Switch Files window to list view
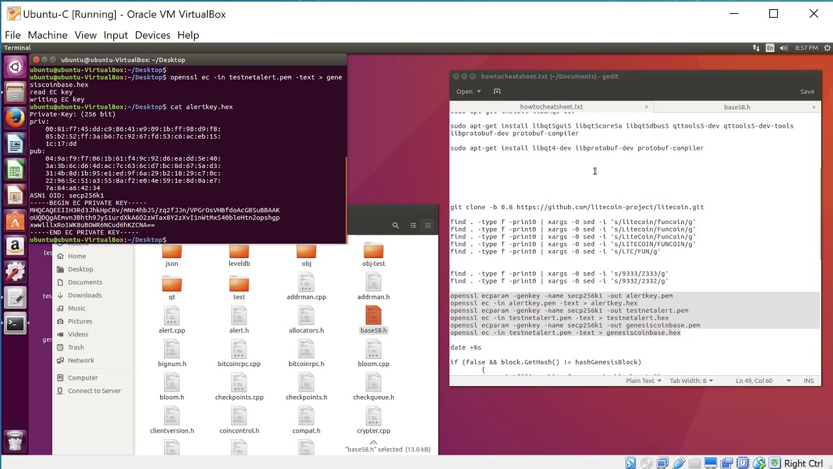Viewport: 833px width, 469px height. pyautogui.click(x=413, y=225)
